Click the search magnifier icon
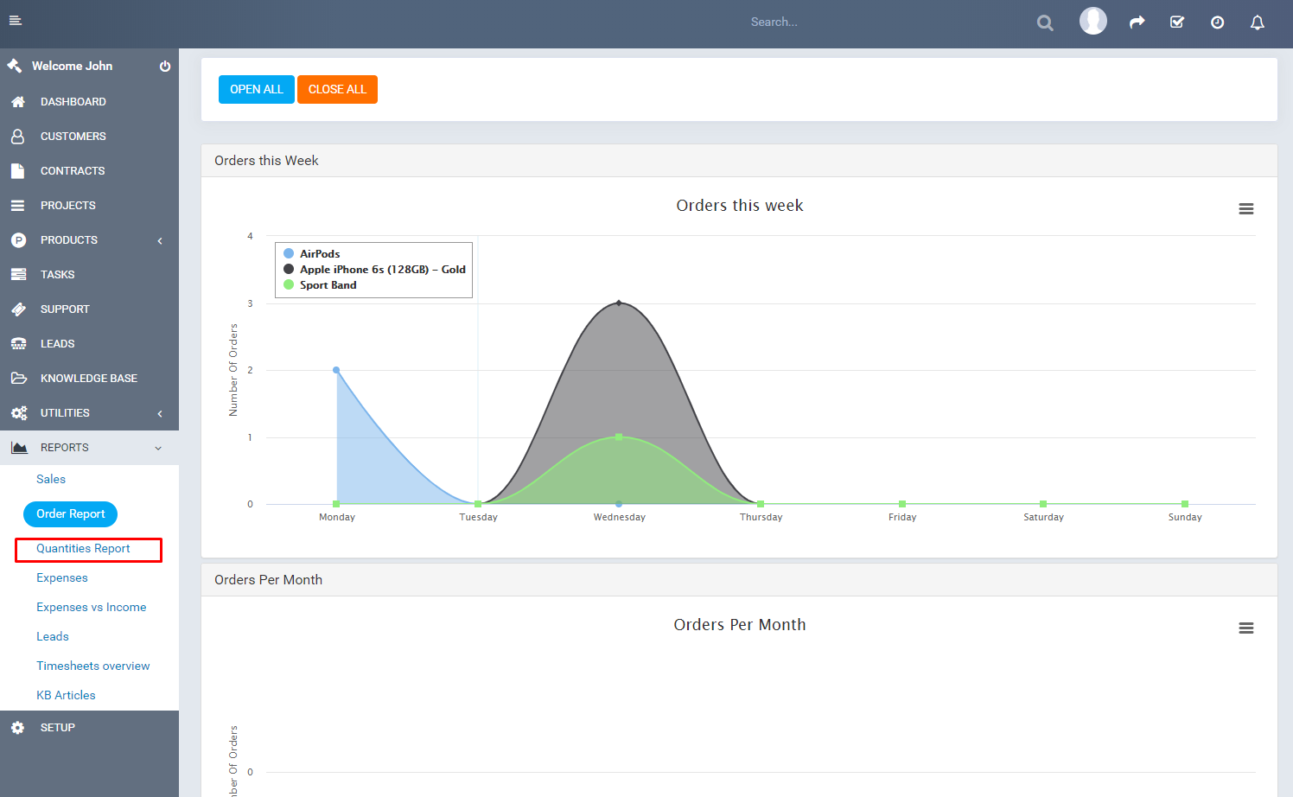This screenshot has height=797, width=1293. 1045,23
